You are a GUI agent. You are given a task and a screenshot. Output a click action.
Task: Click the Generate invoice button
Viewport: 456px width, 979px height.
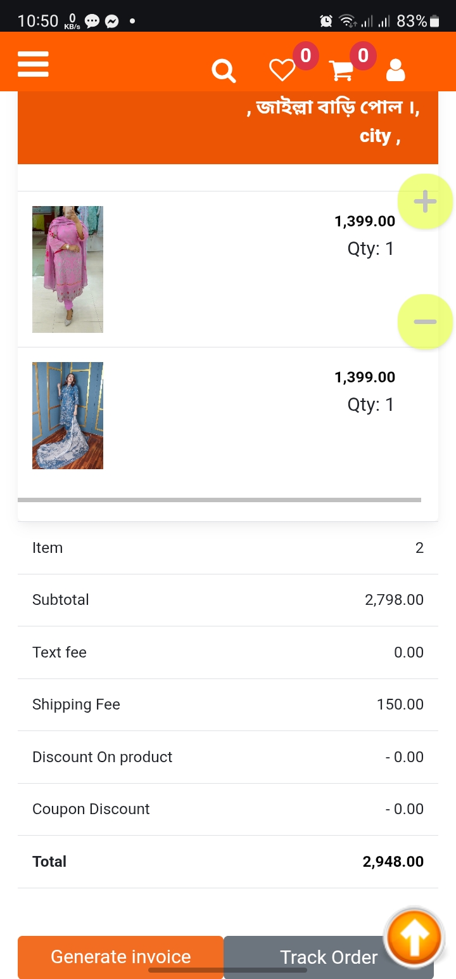coord(120,957)
